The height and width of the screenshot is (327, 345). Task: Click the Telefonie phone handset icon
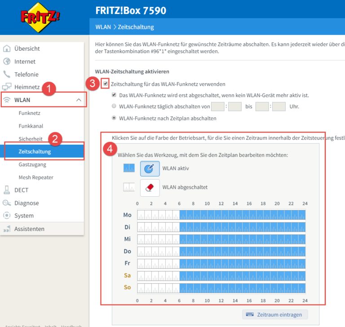[x=7, y=75]
